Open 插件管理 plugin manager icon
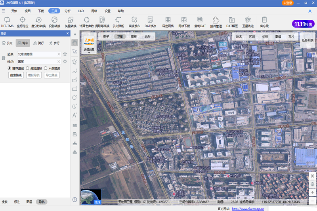The width and height of the screenshot is (317, 211). (x=216, y=20)
